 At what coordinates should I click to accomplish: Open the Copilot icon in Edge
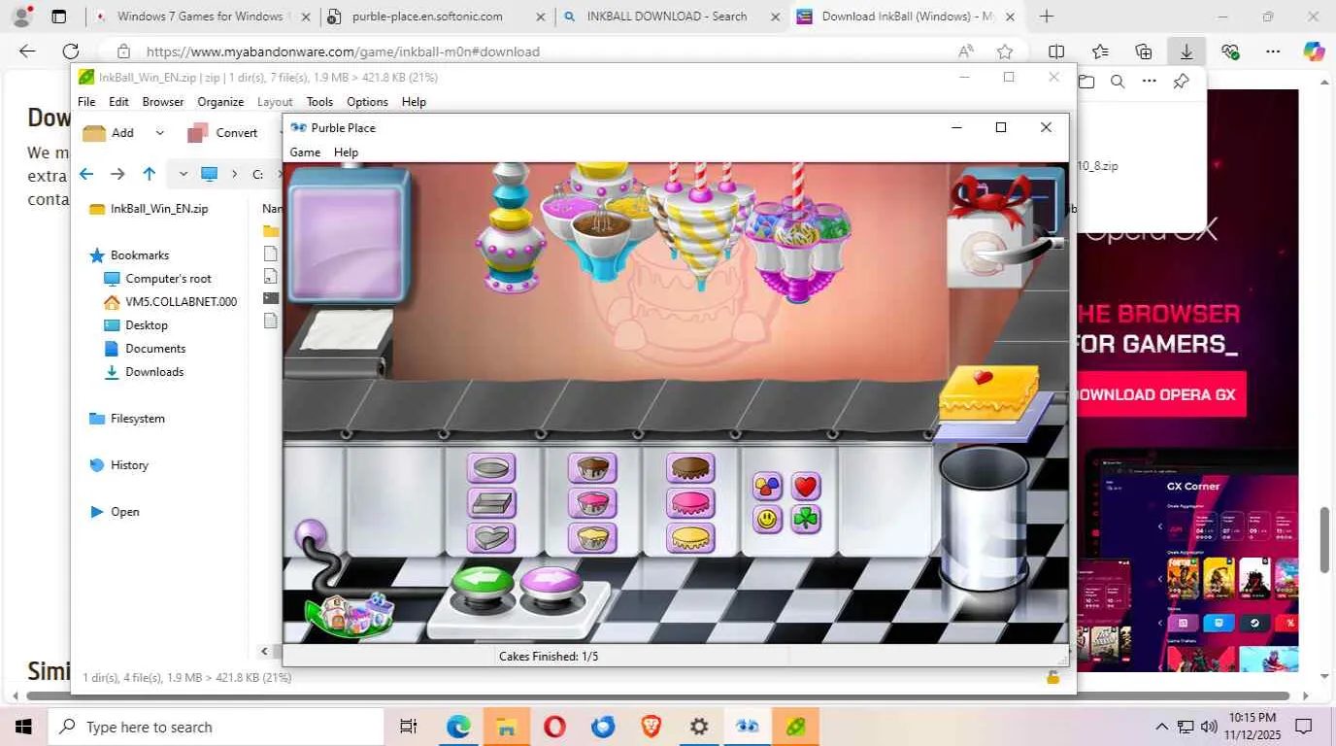click(1314, 51)
